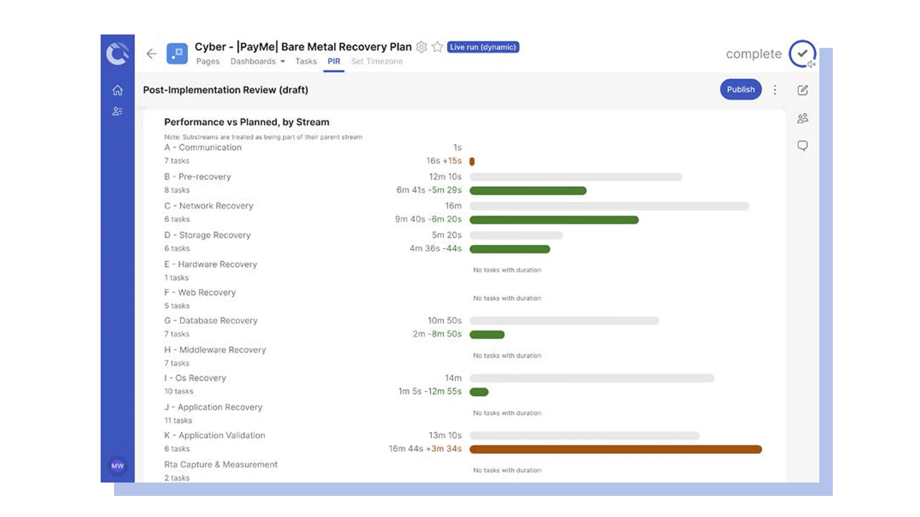Expand the Dashboards dropdown
The width and height of the screenshot is (920, 517).
click(258, 61)
